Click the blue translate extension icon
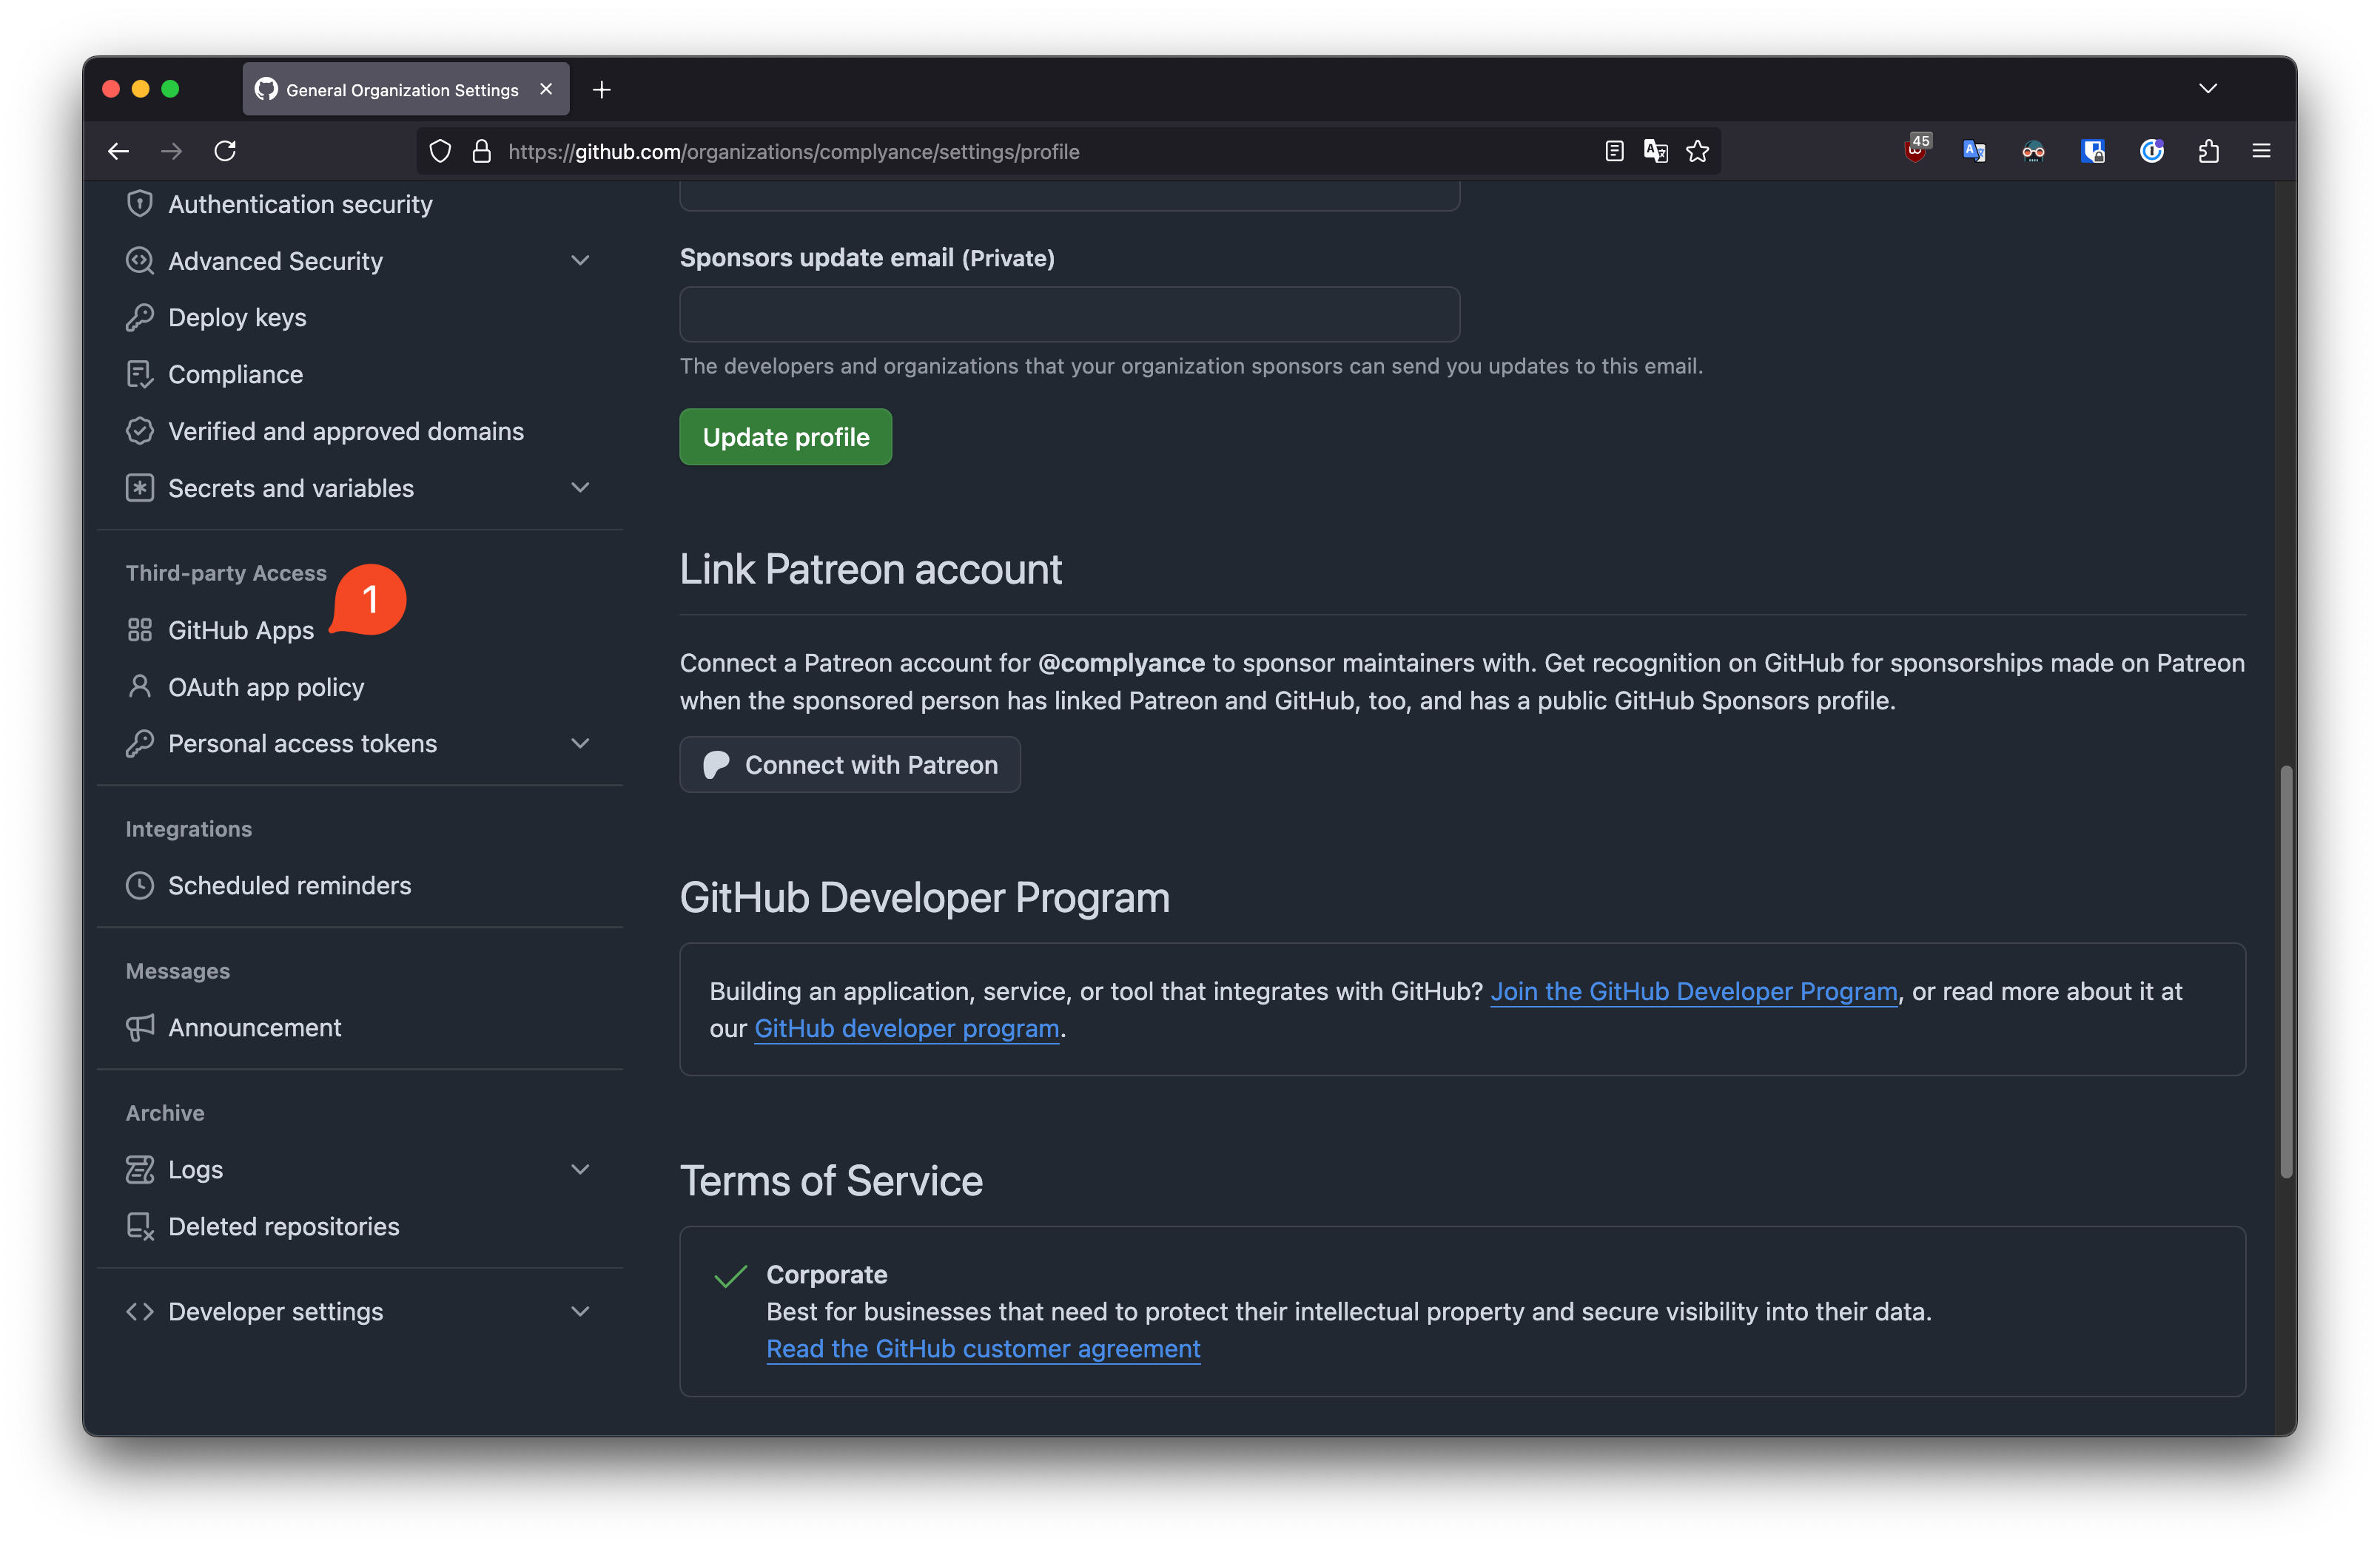Viewport: 2380px width, 1546px height. point(1974,151)
